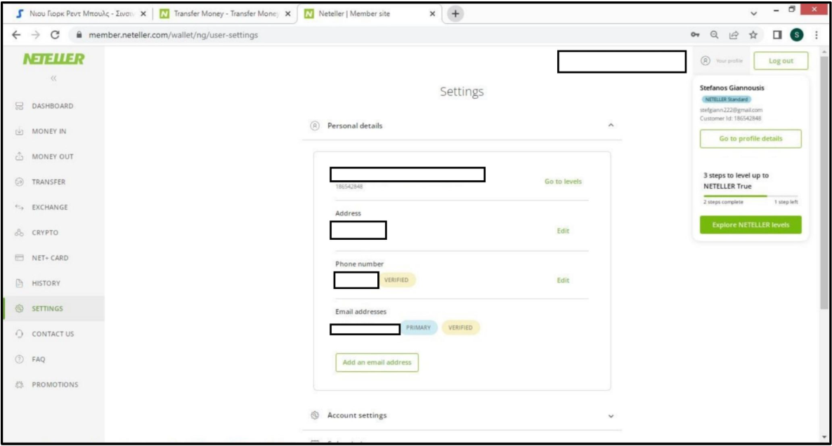This screenshot has width=832, height=446.
Task: Select Contact Us in the sidebar
Action: [x=53, y=334]
